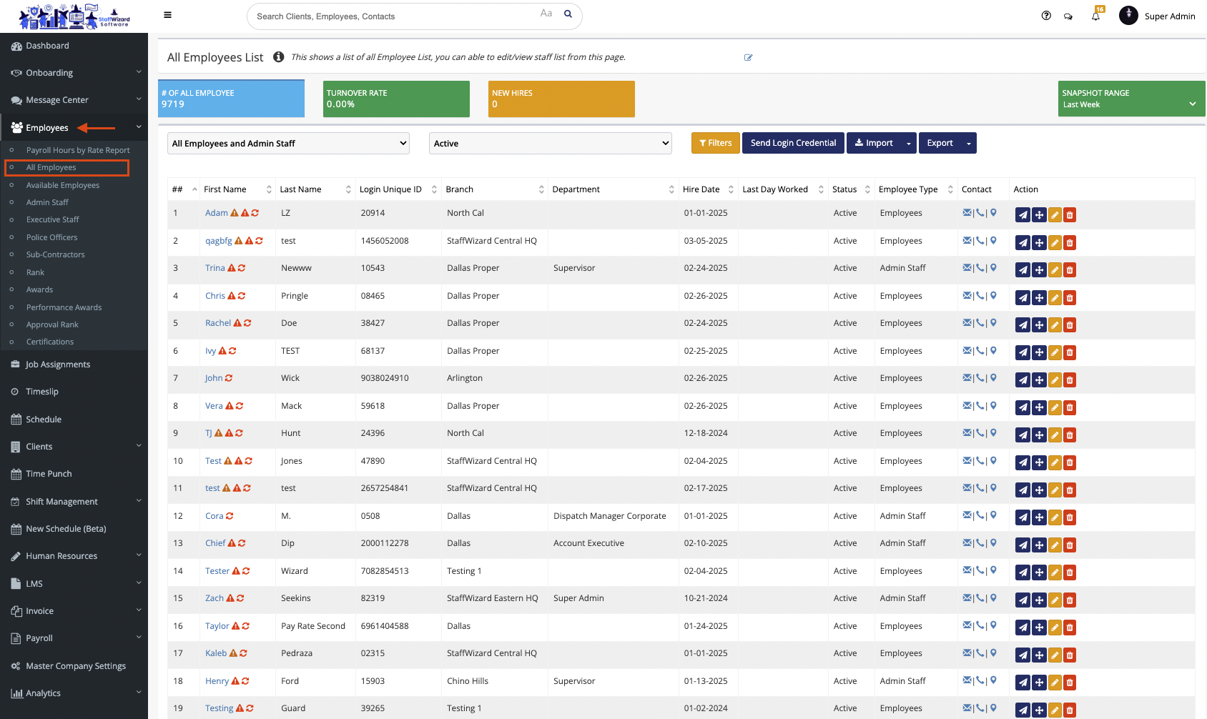
Task: Click the edit icon beside page description
Action: coord(748,58)
